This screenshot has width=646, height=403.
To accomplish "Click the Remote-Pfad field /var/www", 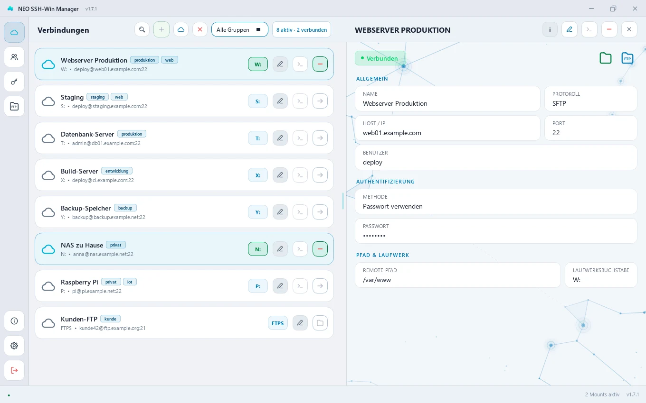I will pyautogui.click(x=458, y=275).
